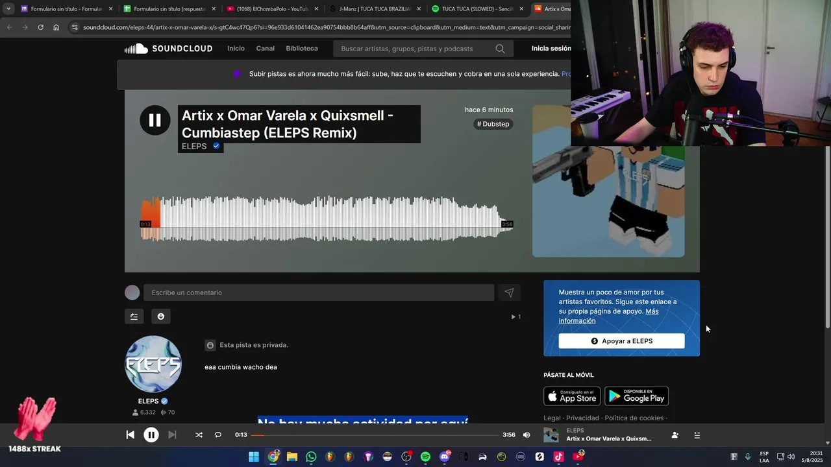Viewport: 831px width, 467px height.
Task: Click the Apoyar a ELEPS button
Action: point(621,341)
